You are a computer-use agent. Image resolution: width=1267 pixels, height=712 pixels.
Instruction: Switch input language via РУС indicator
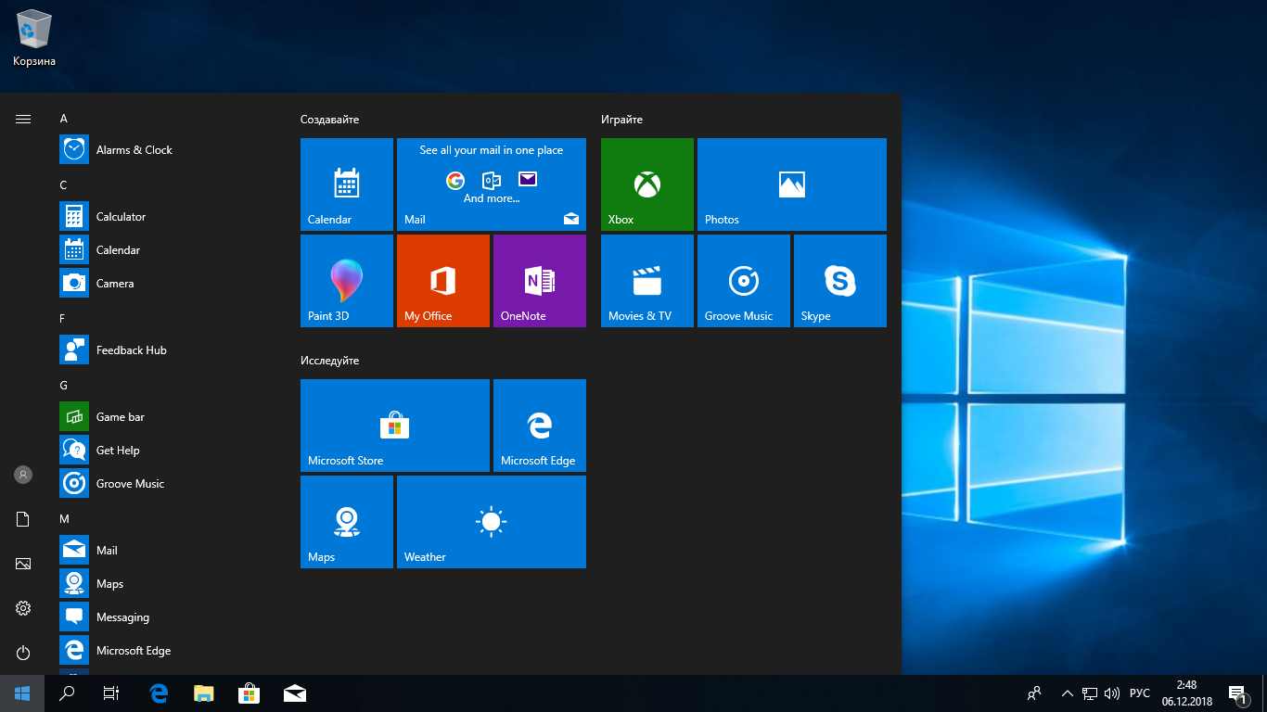pos(1140,693)
